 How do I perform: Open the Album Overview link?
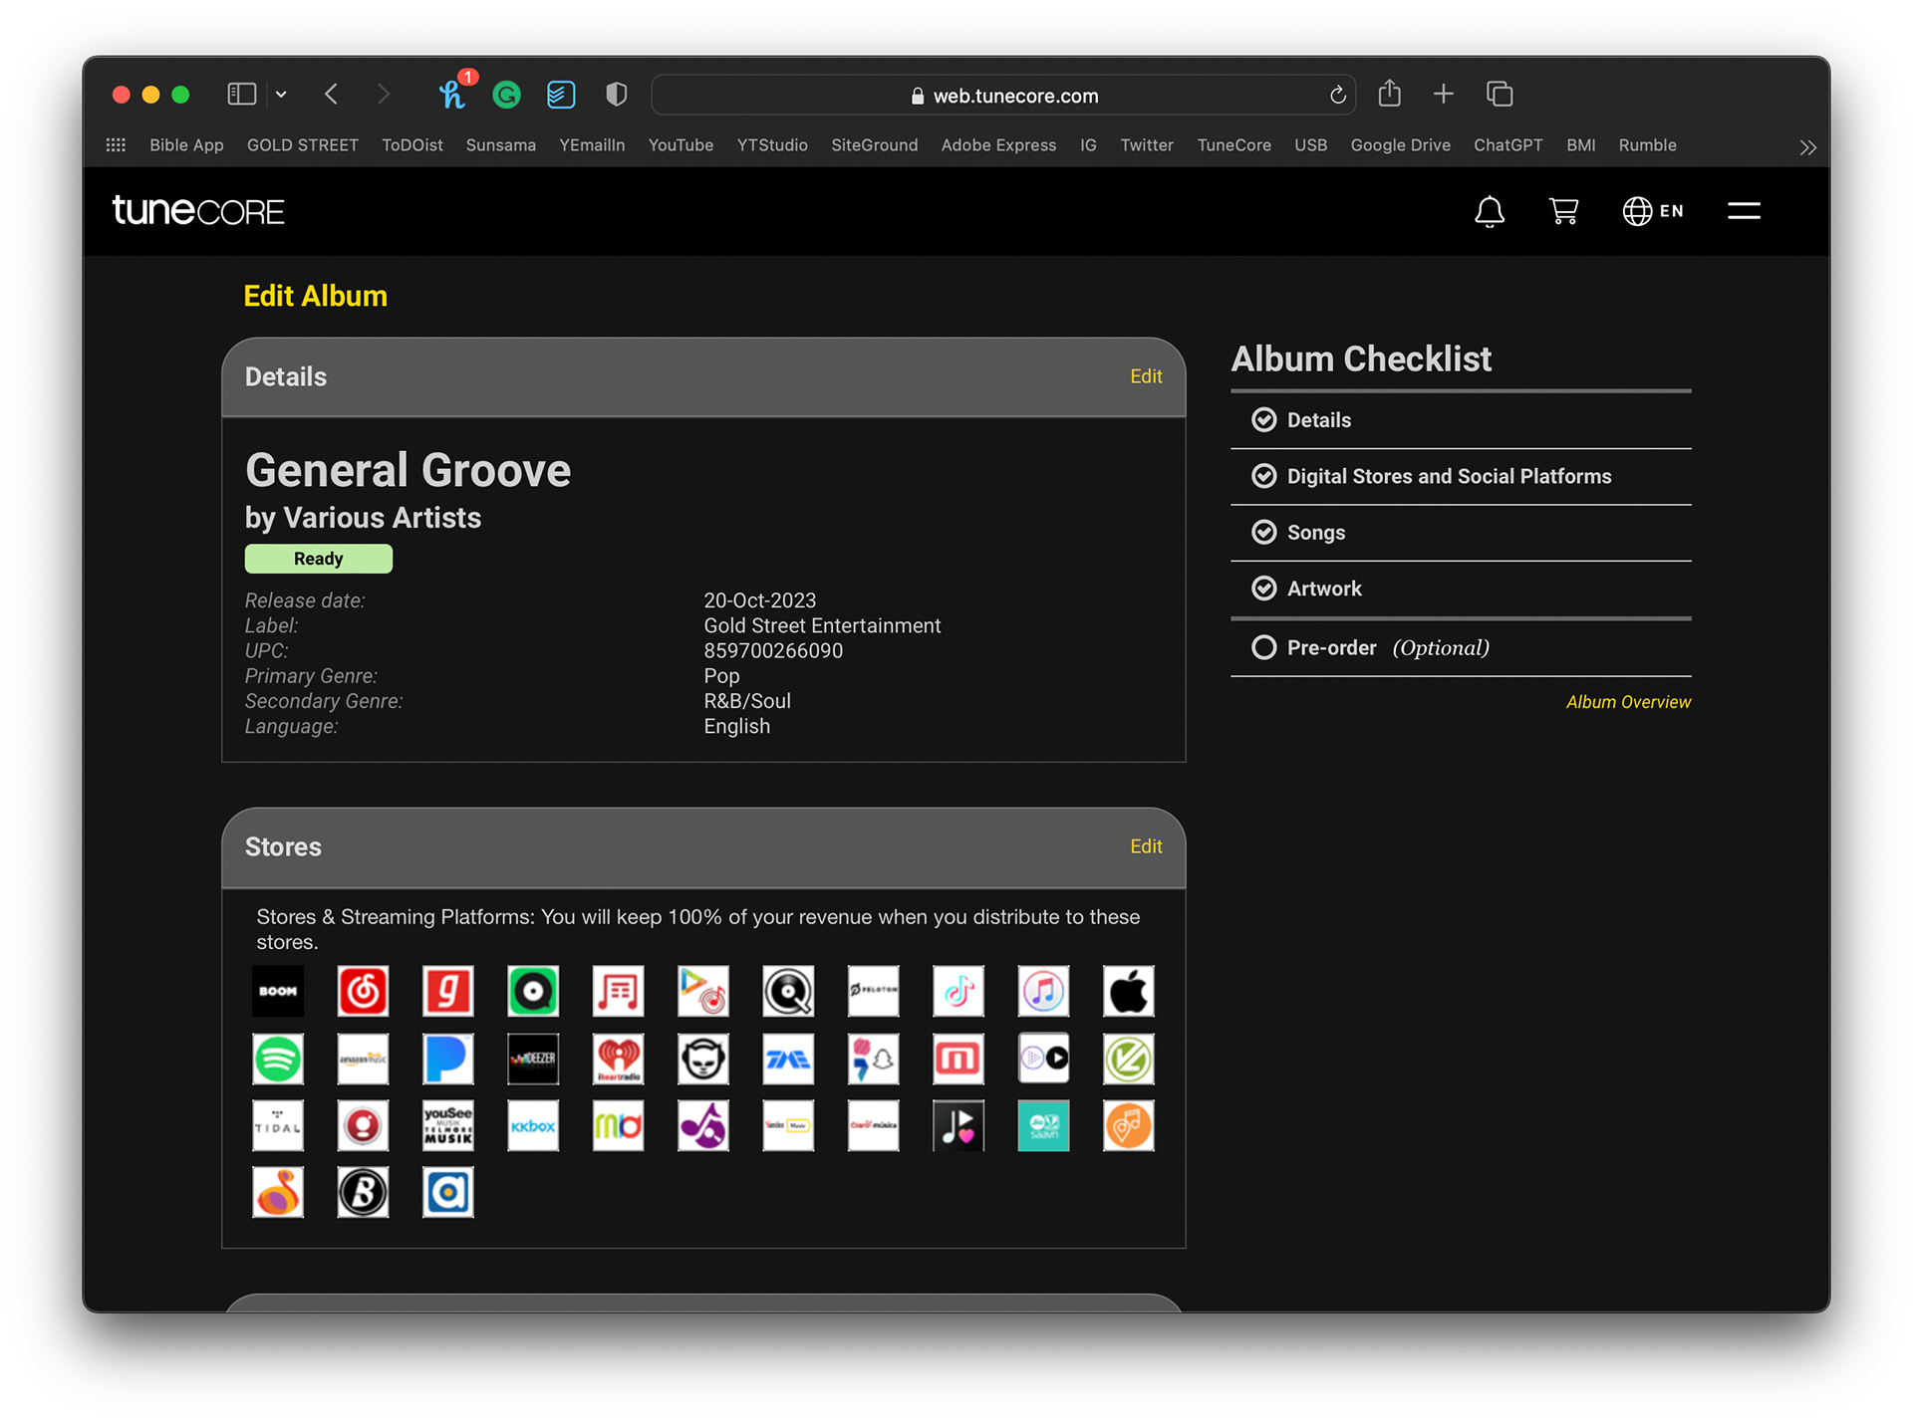point(1628,702)
